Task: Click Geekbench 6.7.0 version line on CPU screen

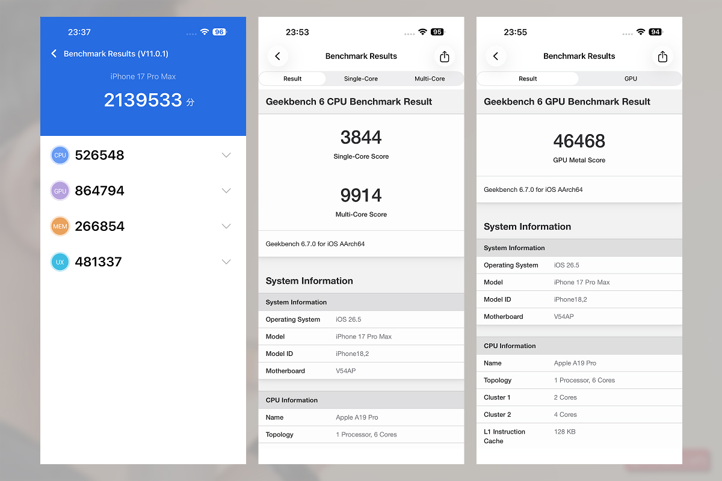Action: coord(315,244)
